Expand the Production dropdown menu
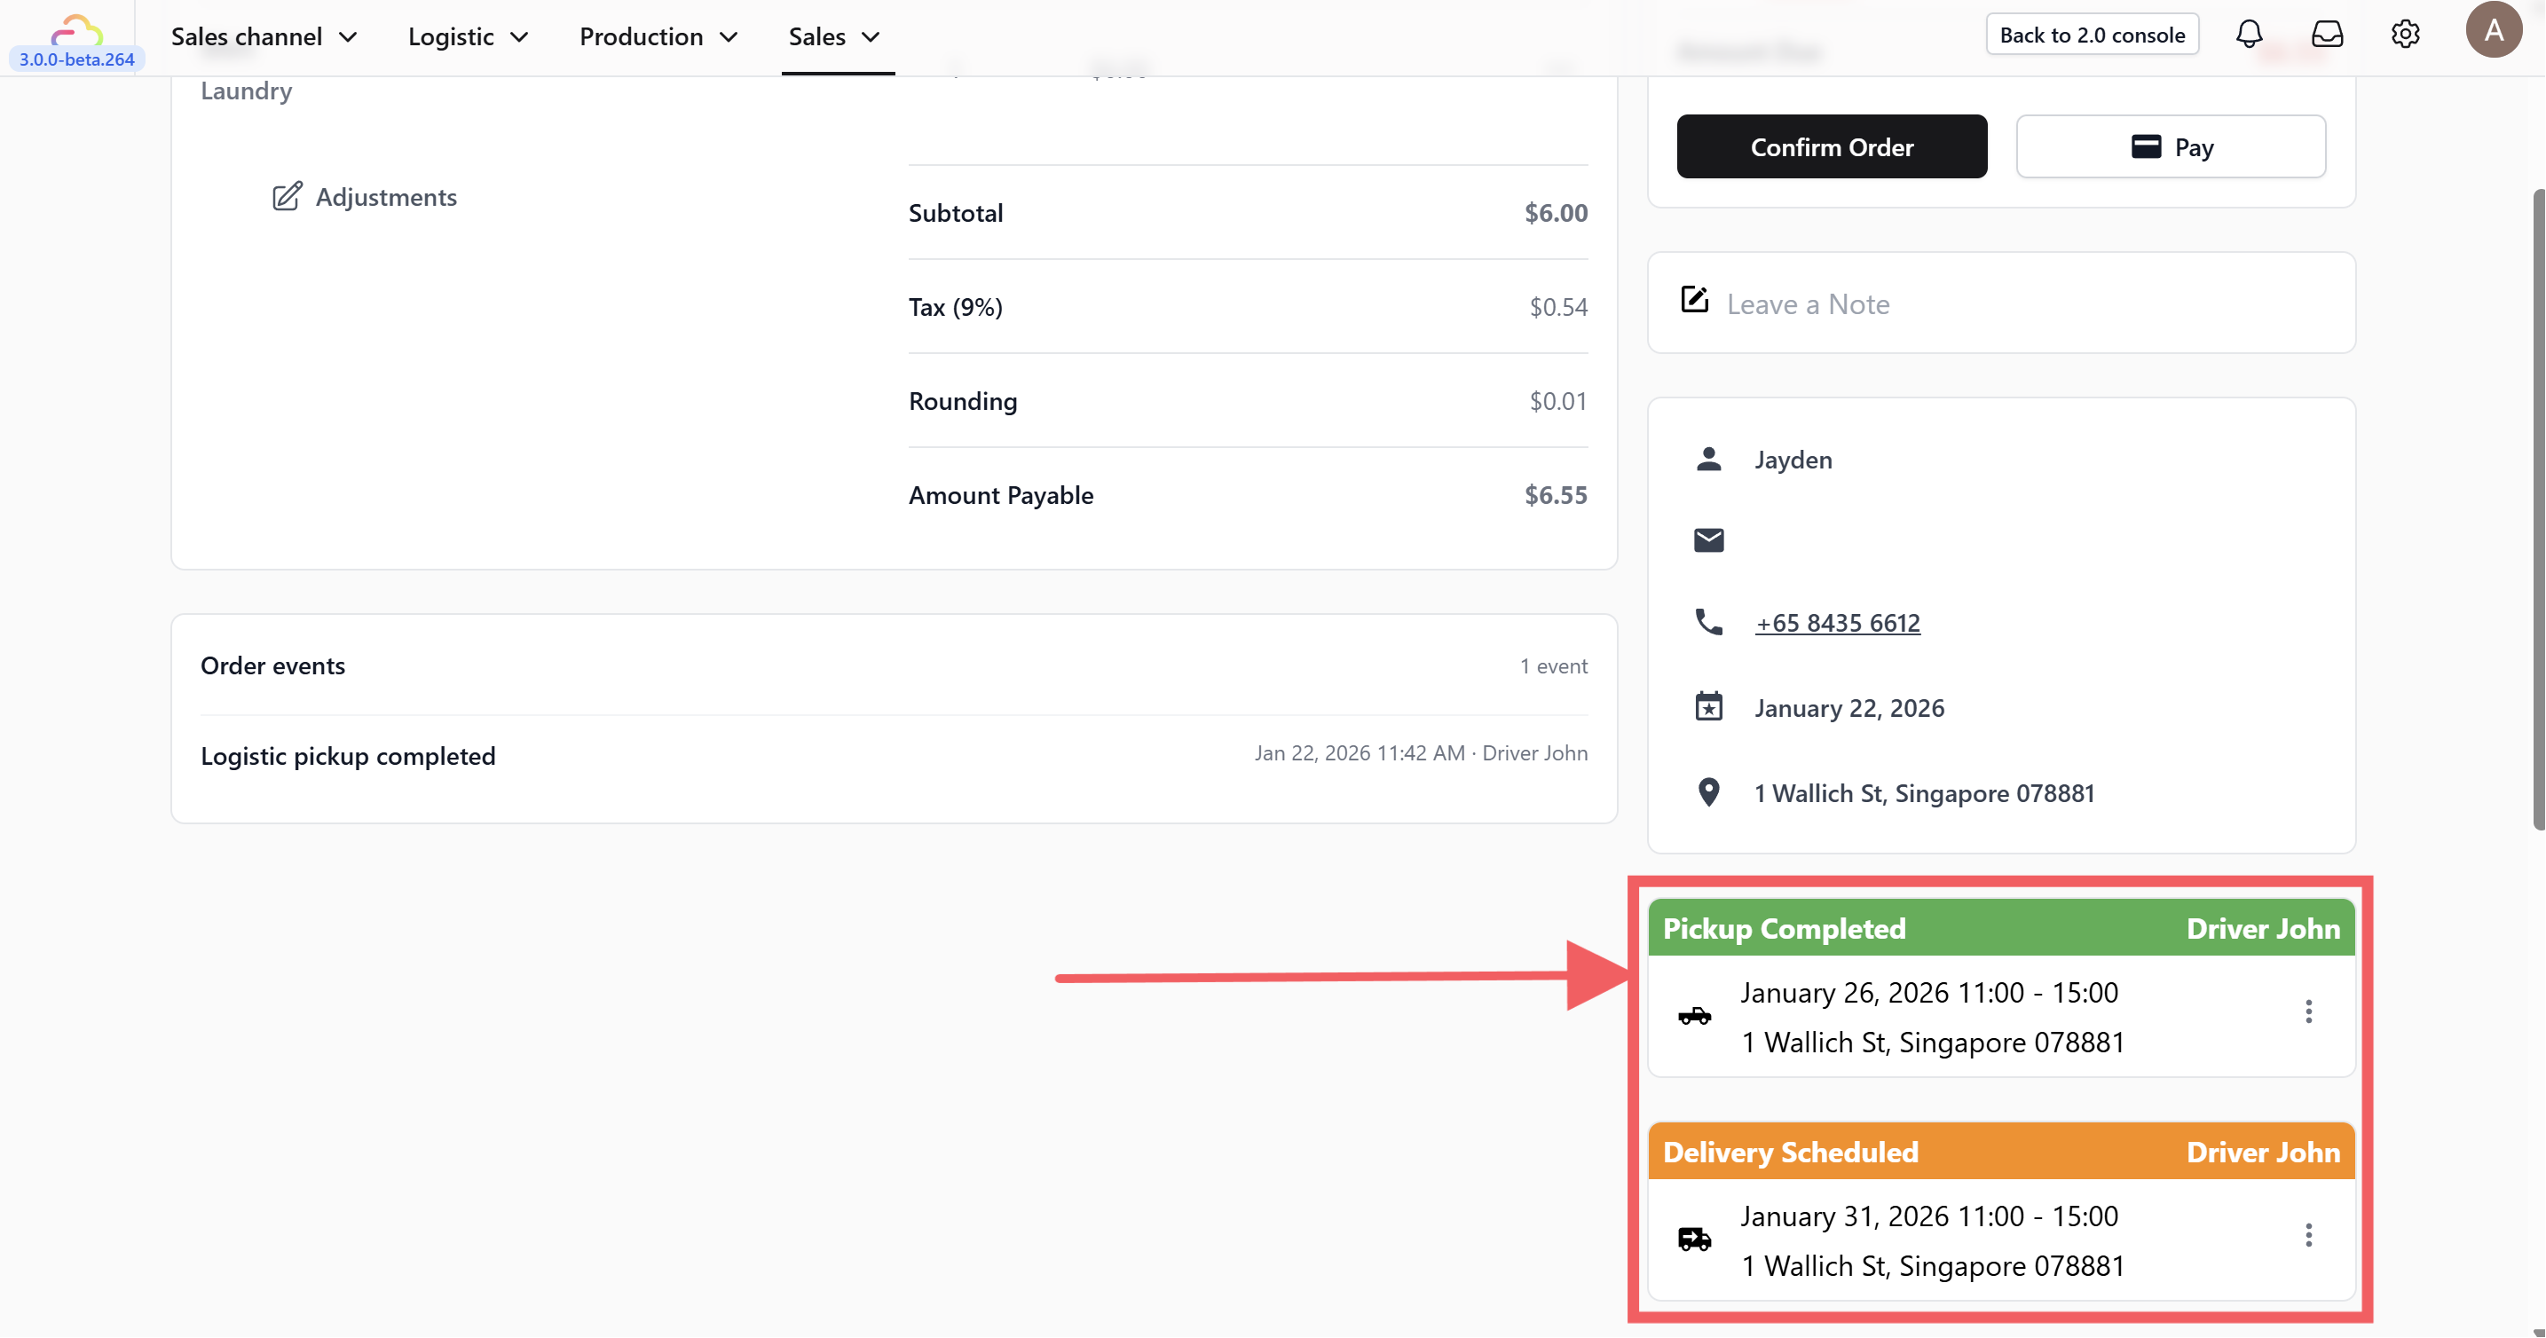Viewport: 2546px width, 1338px height. tap(658, 36)
